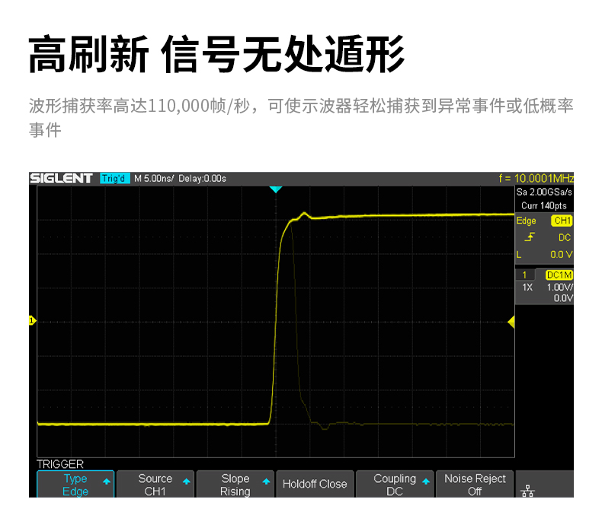Click the SIGLENT logo
The width and height of the screenshot is (602, 531).
[61, 178]
